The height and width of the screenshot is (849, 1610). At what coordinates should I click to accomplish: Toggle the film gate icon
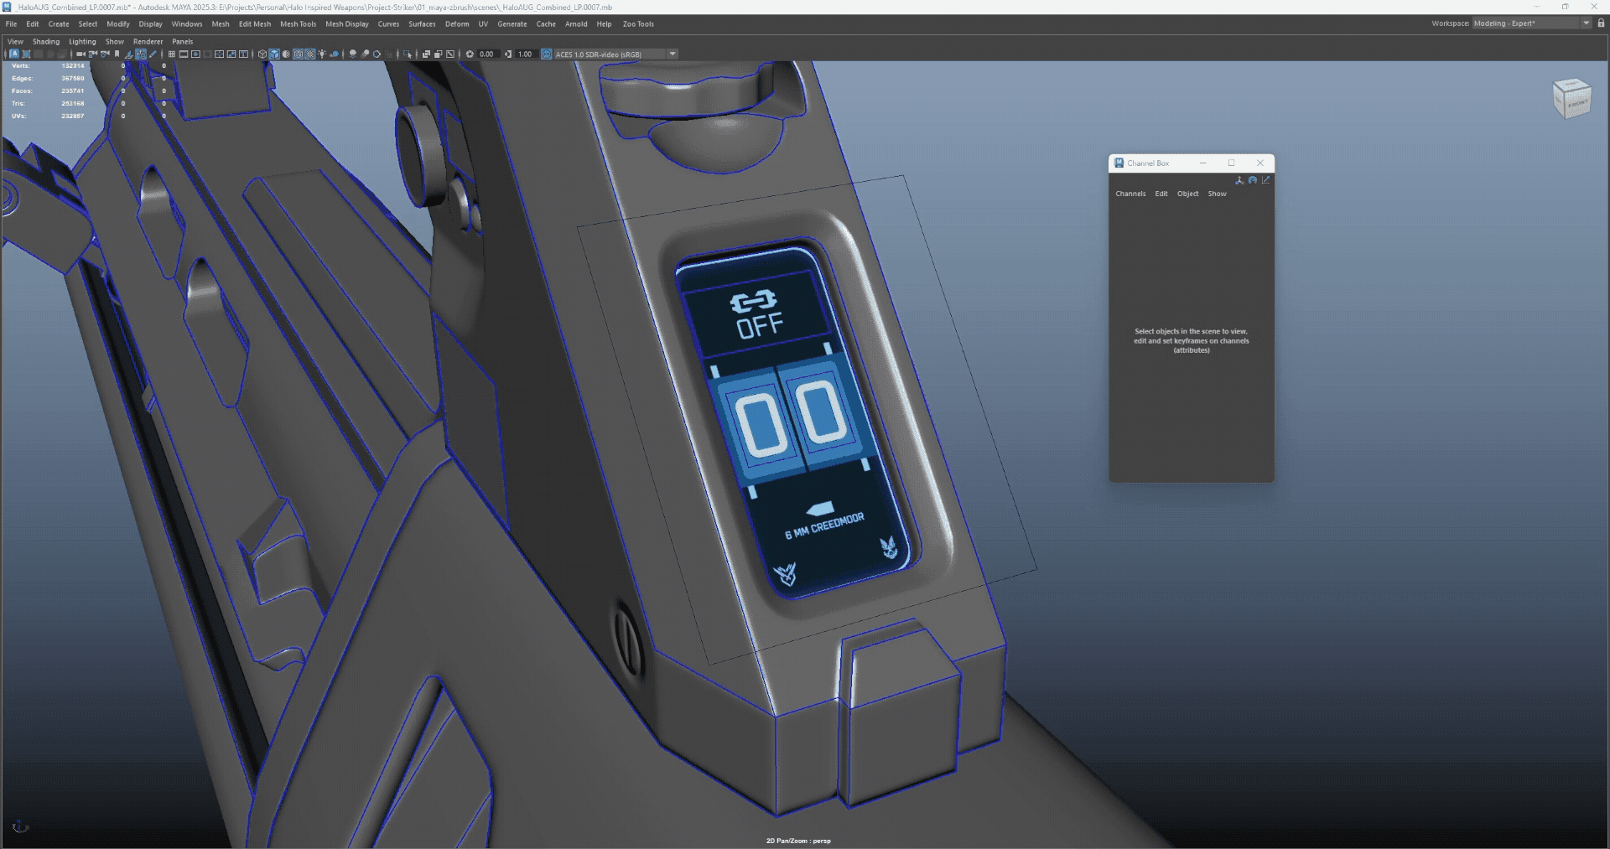[184, 54]
